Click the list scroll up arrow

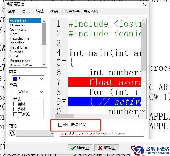[44, 21]
